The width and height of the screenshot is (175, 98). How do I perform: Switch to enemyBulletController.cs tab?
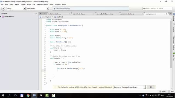[x=105, y=14]
